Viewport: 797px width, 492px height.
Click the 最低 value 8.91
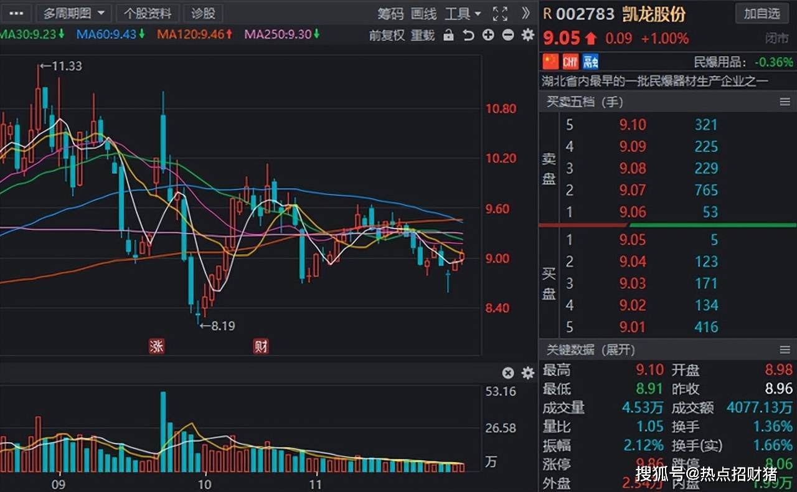(x=649, y=389)
